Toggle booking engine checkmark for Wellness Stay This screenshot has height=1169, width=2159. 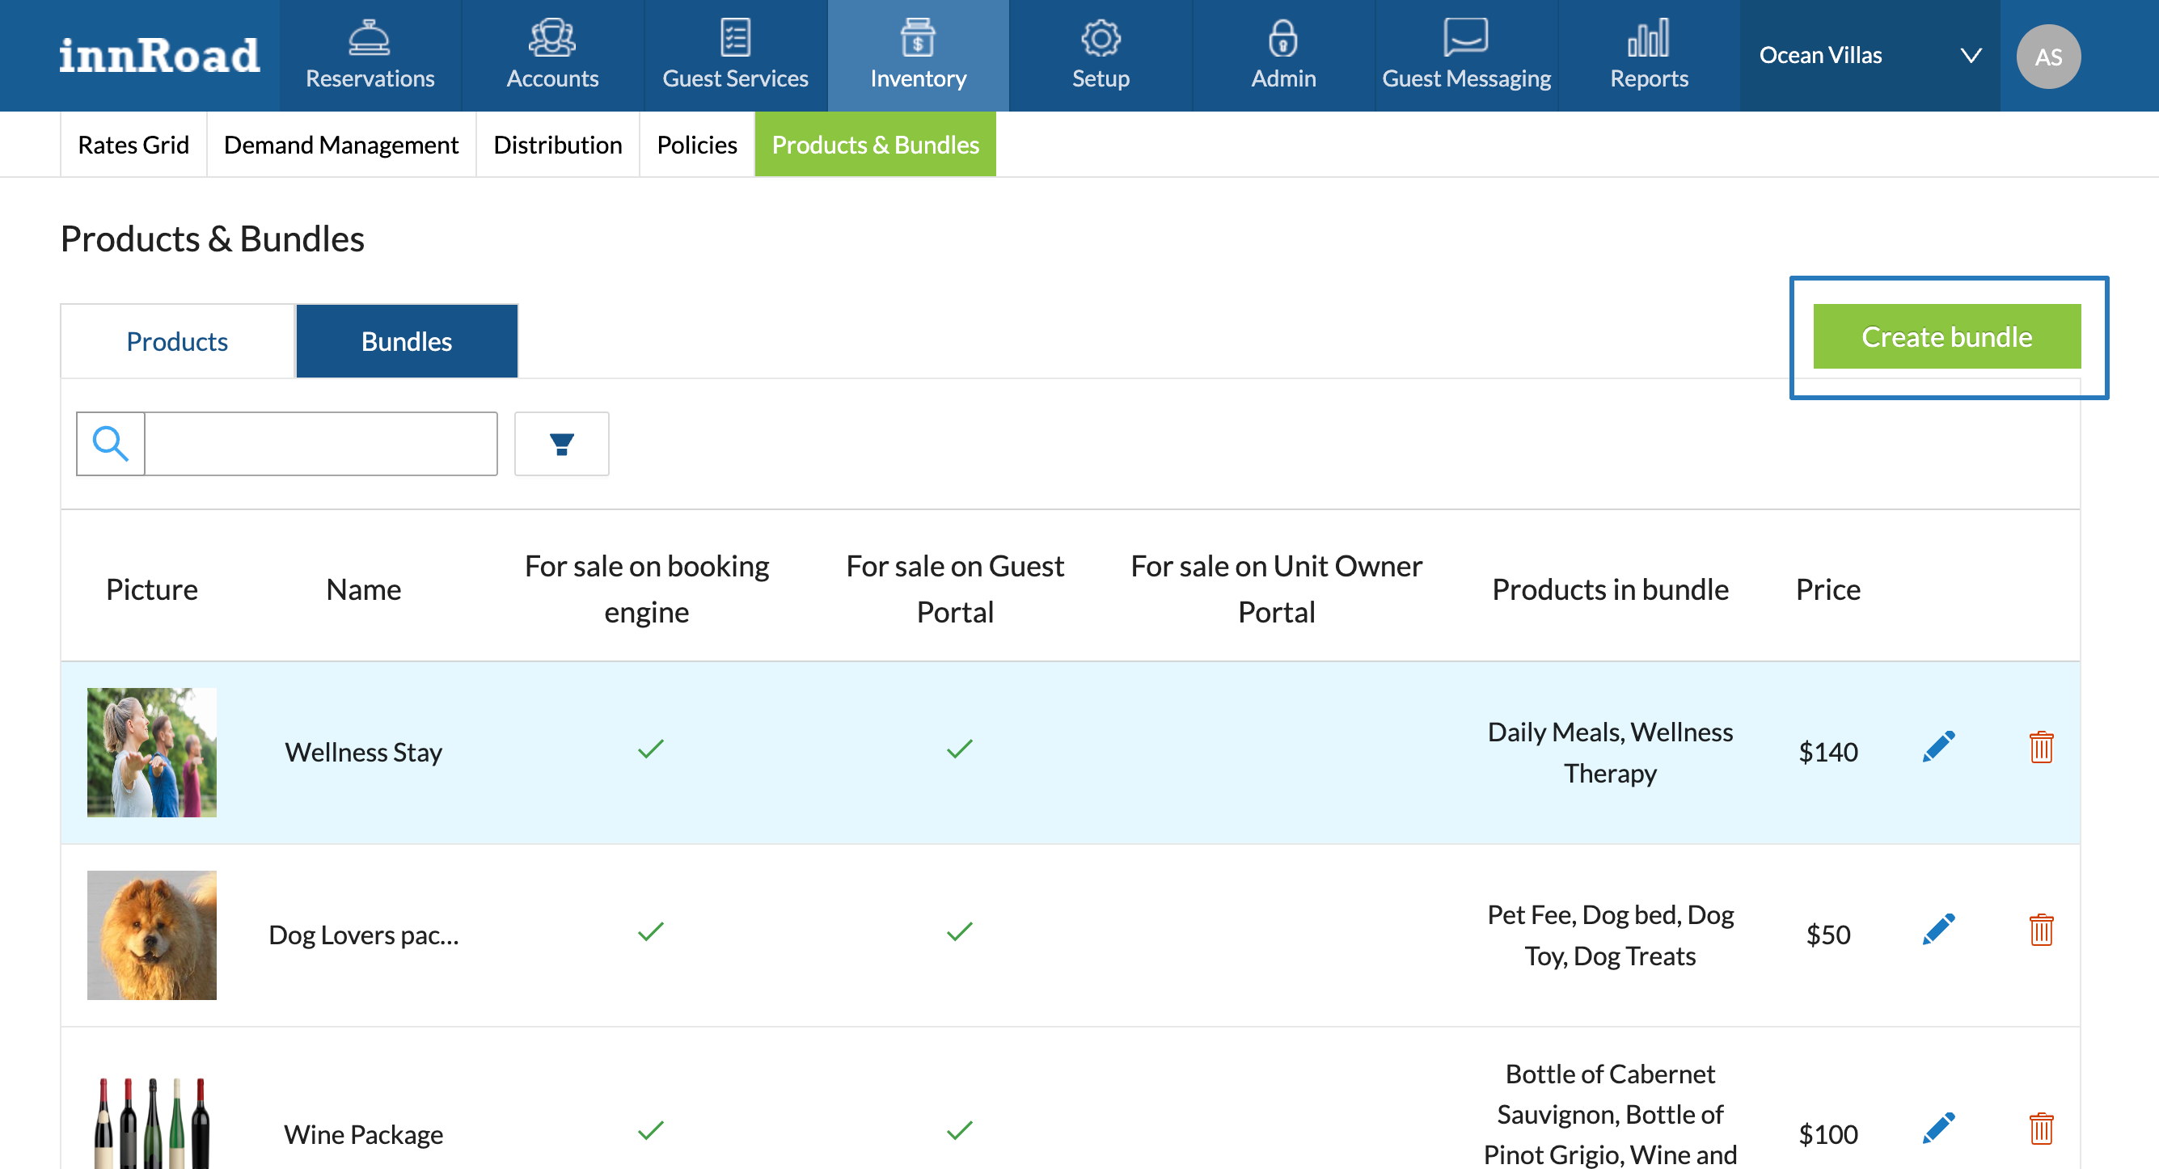click(649, 749)
